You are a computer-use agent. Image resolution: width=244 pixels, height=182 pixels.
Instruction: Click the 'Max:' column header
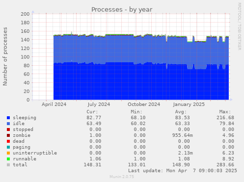pyautogui.click(x=225, y=112)
